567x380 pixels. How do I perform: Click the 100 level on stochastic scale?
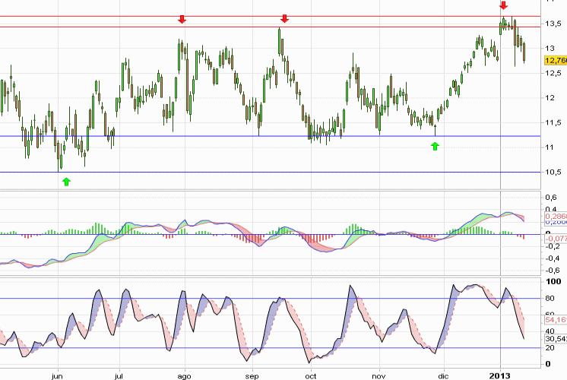pos(553,282)
